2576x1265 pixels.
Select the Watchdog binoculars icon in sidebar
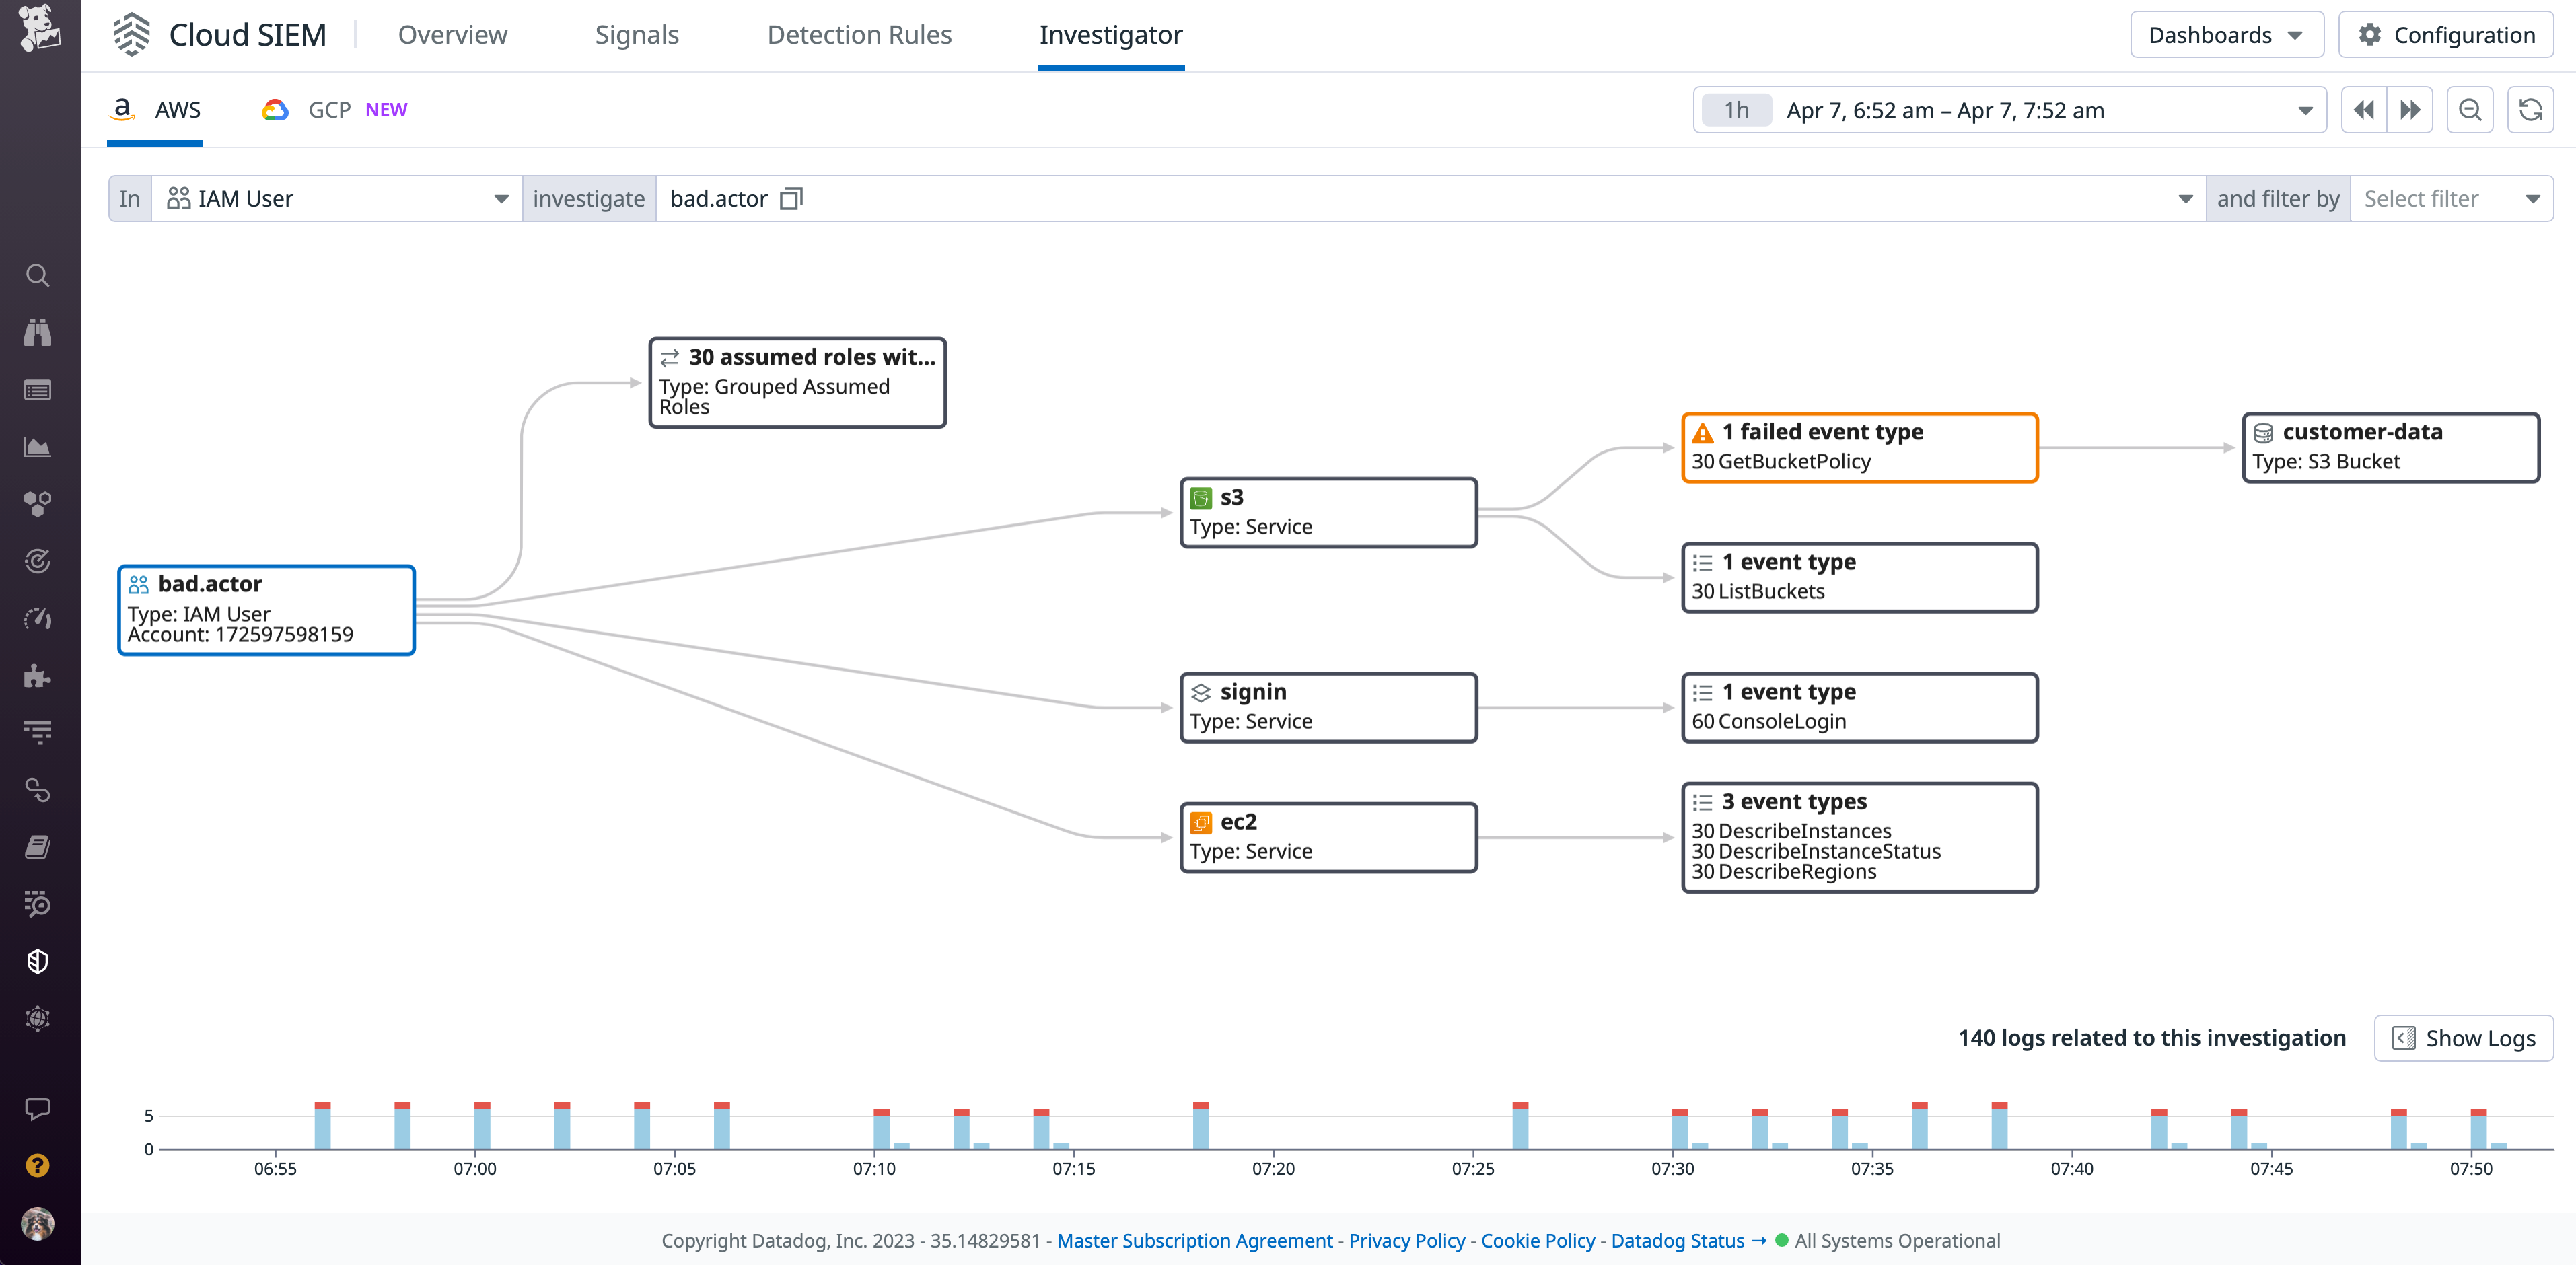pyautogui.click(x=38, y=333)
